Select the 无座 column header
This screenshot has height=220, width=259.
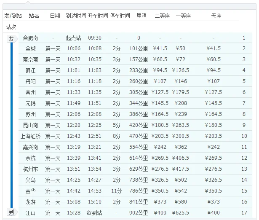click(x=216, y=16)
